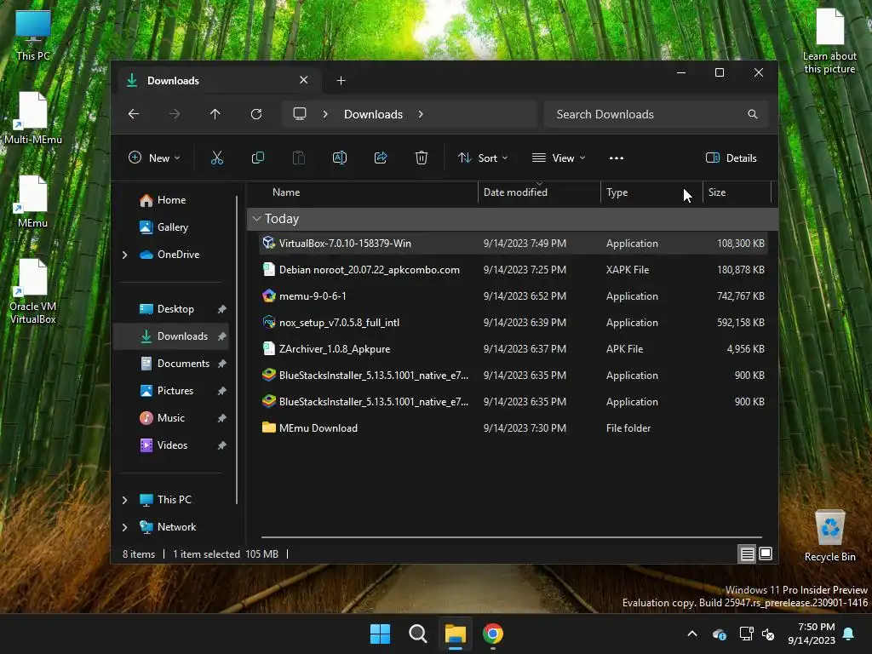
Task: Go back with the left arrow
Action: coord(134,114)
